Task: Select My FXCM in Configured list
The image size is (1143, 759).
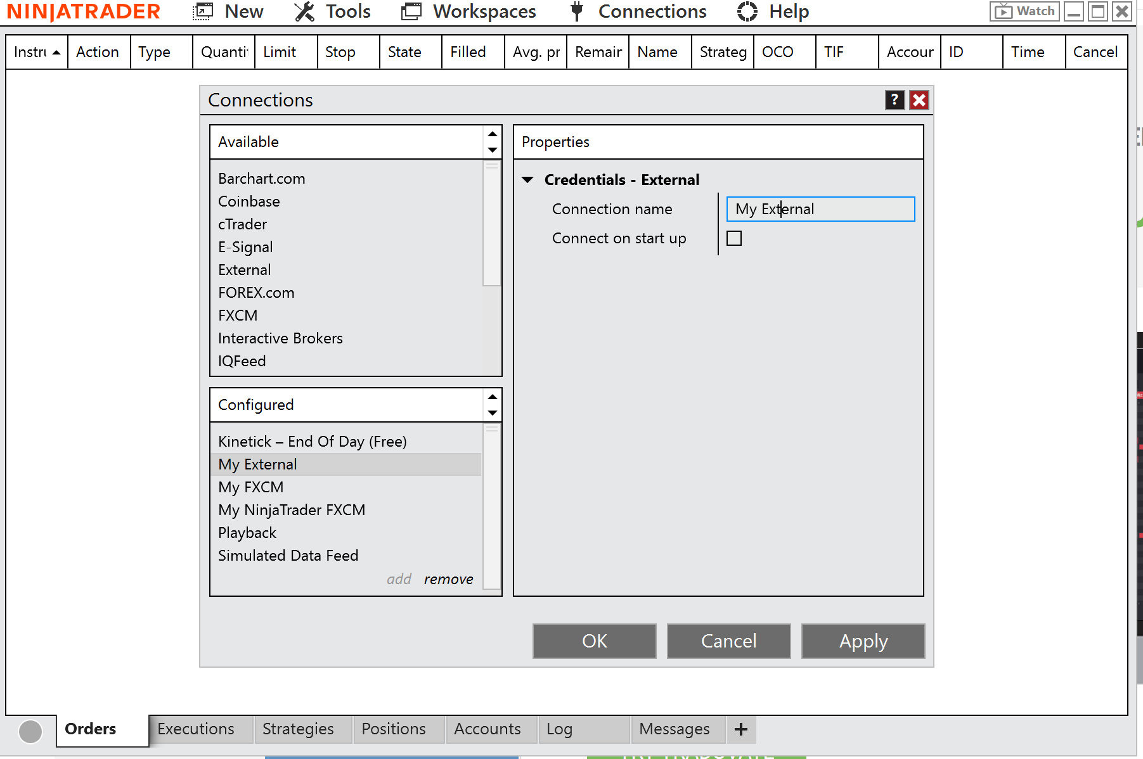Action: click(251, 487)
